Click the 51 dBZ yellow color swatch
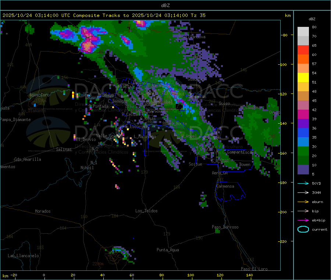Image resolution: width=331 pixels, height=280 pixels. pos(303,78)
